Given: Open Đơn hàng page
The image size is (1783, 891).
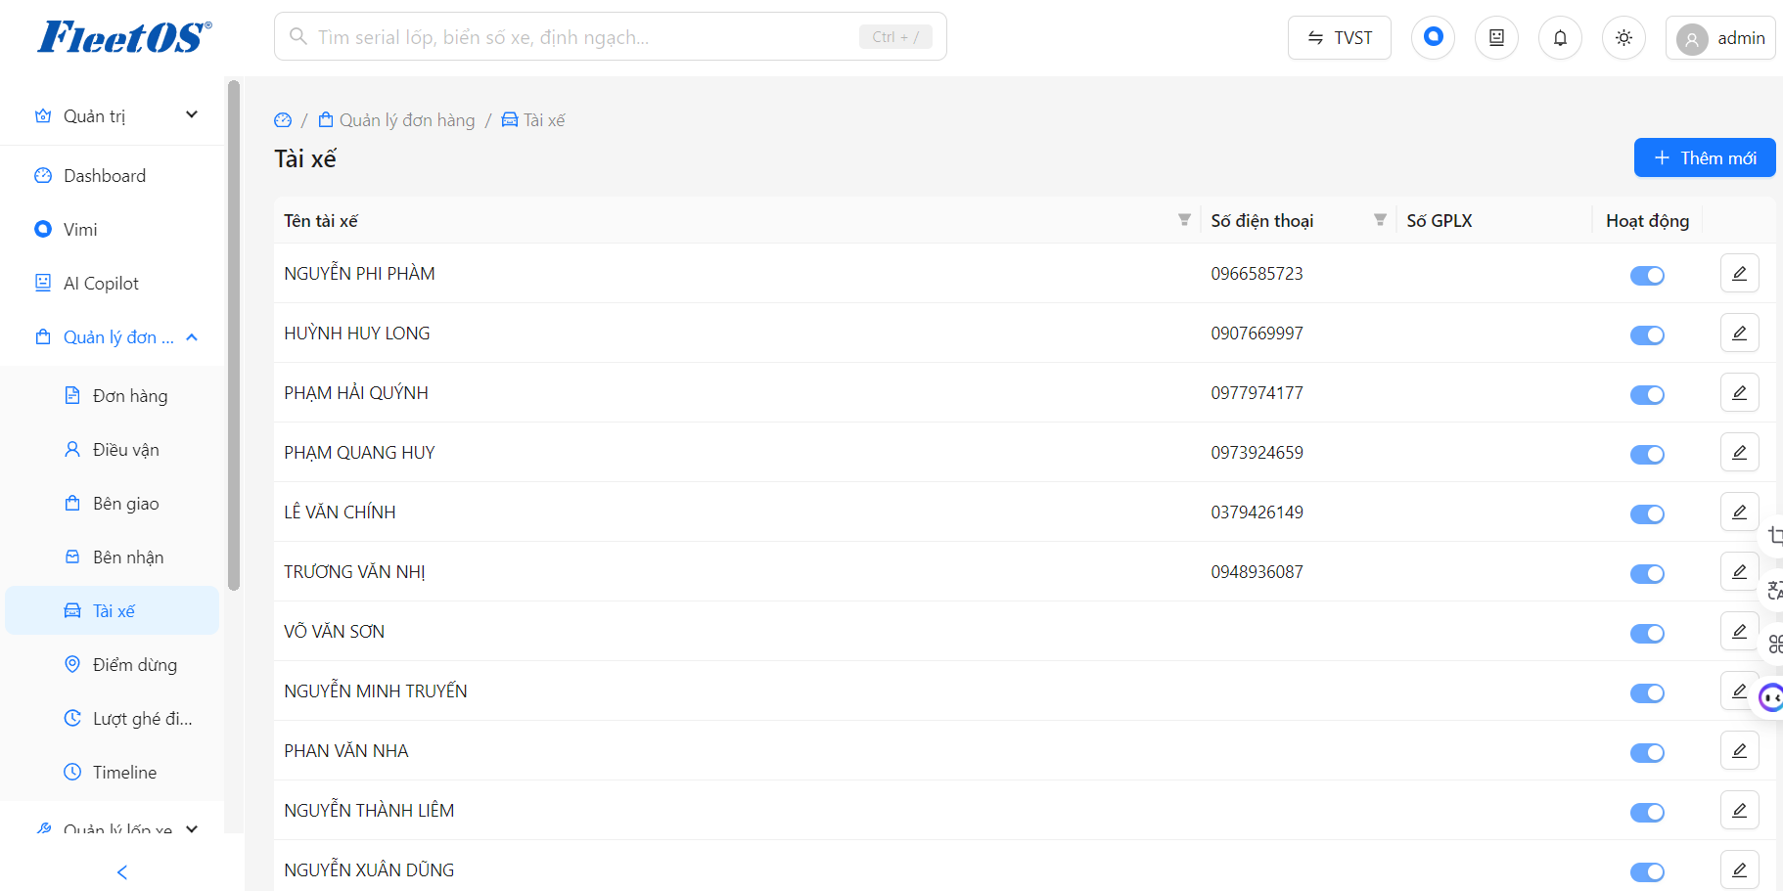Looking at the screenshot, I should tap(113, 395).
